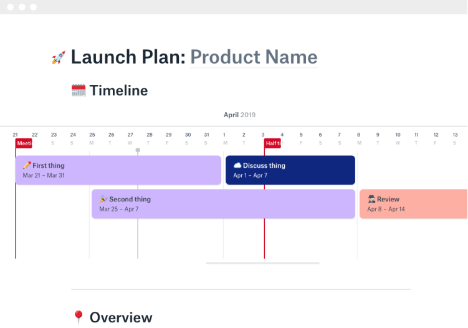Click the cloud icon on Discuss thing
This screenshot has height=328, width=468.
237,165
